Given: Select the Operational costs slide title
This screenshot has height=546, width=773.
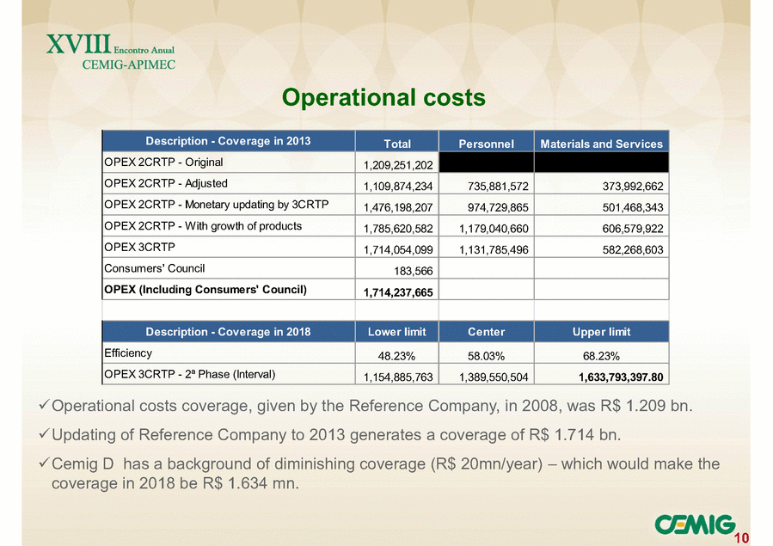Looking at the screenshot, I should (x=384, y=98).
